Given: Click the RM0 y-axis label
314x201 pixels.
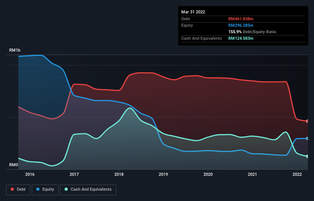Looking at the screenshot, I should 14,165.
